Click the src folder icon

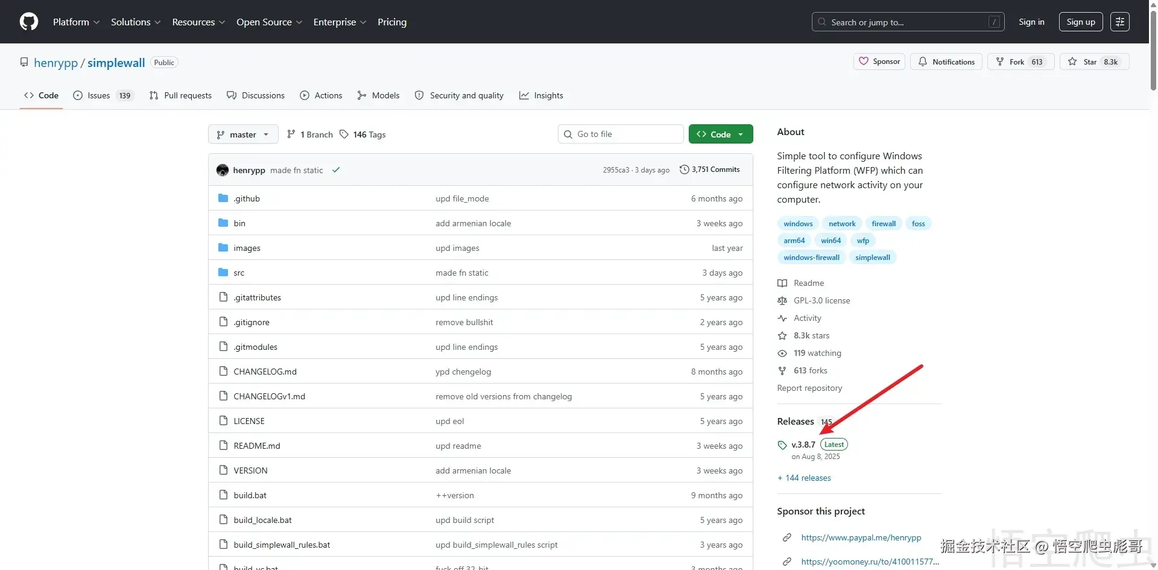tap(223, 272)
